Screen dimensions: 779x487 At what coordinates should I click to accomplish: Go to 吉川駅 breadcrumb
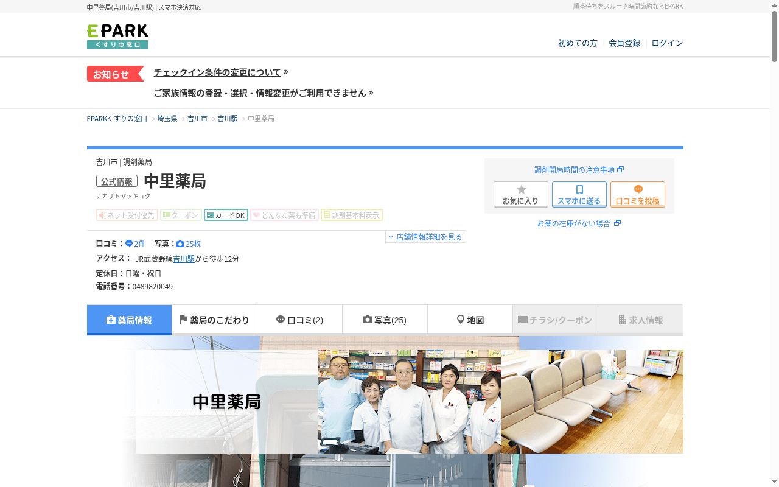[x=228, y=119]
